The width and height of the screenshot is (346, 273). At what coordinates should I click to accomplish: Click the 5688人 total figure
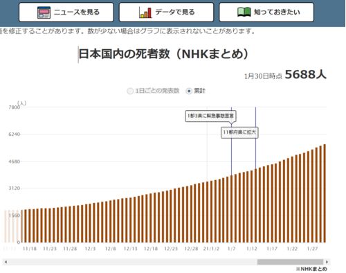point(306,74)
